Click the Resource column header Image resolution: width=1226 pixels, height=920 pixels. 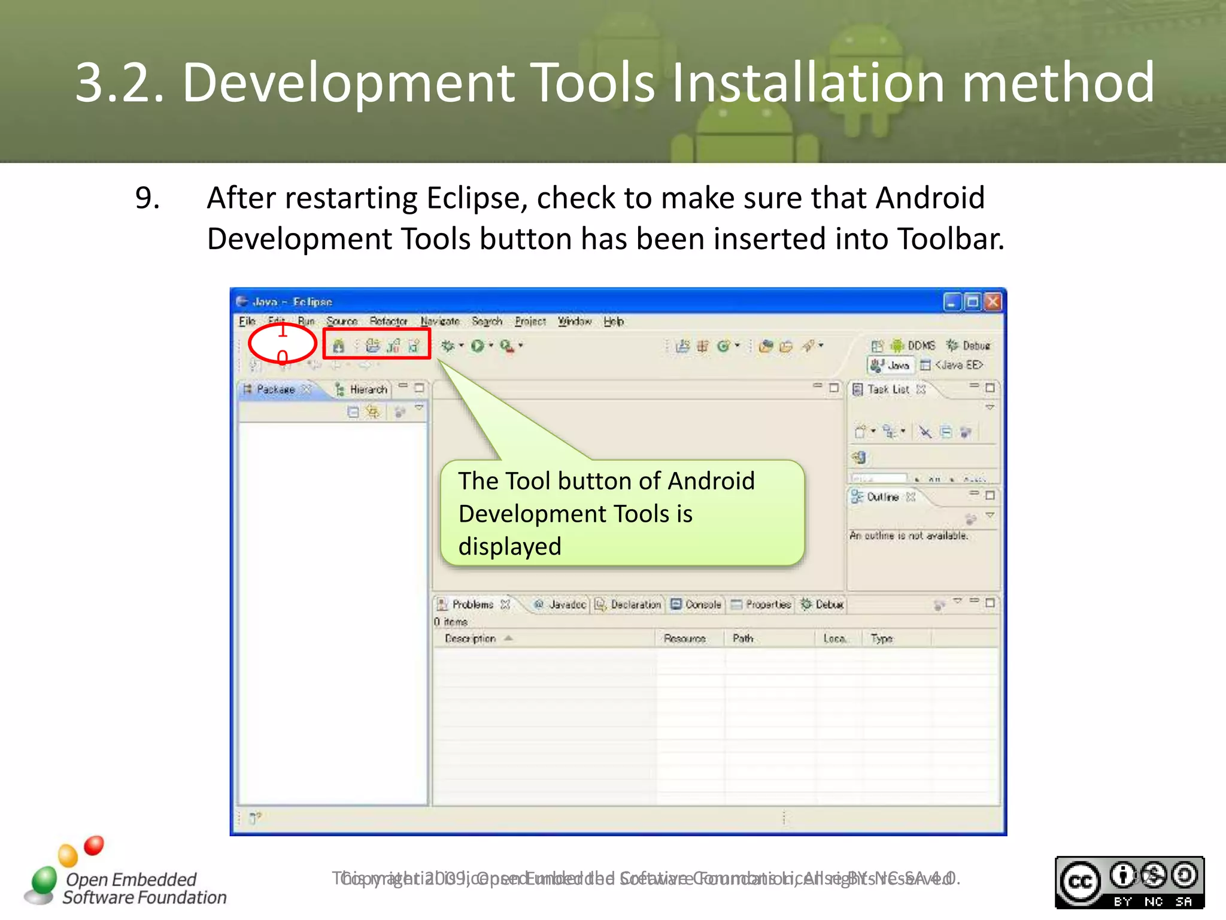point(690,638)
